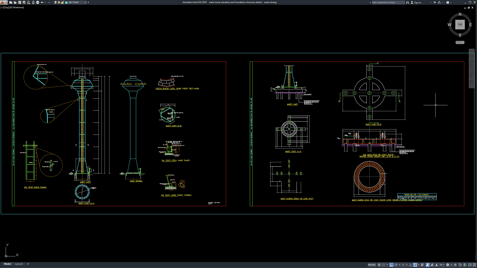
Task: Open the Undo history dropdown arrow
Action: coord(45,2)
